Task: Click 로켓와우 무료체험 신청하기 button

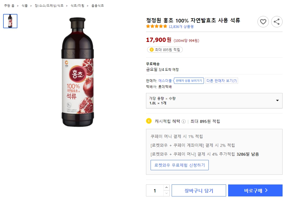Action: tap(179, 165)
